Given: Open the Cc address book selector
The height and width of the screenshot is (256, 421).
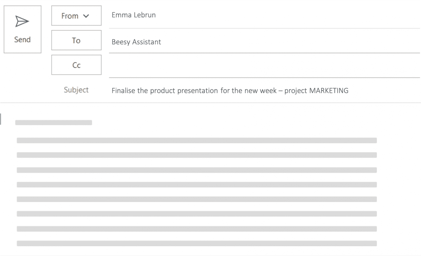Looking at the screenshot, I should [76, 65].
